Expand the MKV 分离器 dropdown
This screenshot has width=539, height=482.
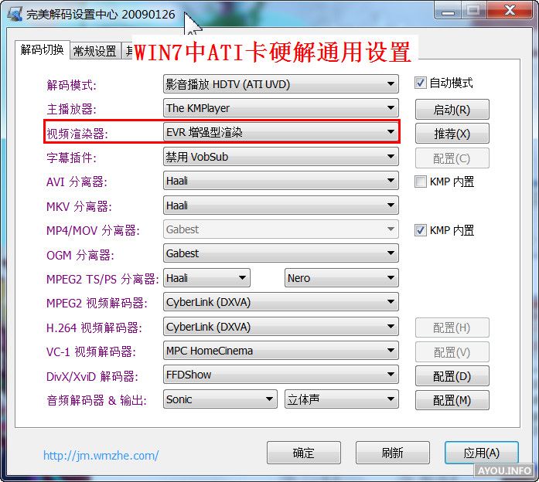coord(281,205)
